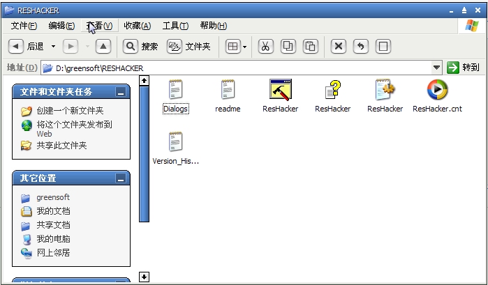
Task: Expand the views dropdown arrow
Action: 244,47
